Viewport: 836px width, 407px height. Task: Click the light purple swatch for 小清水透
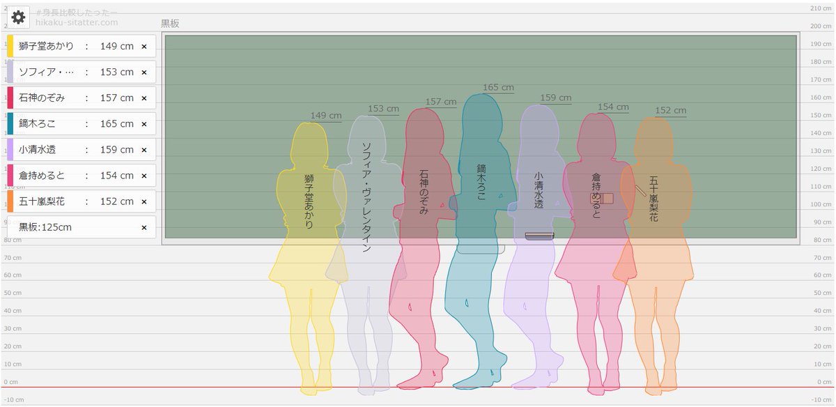(10, 149)
